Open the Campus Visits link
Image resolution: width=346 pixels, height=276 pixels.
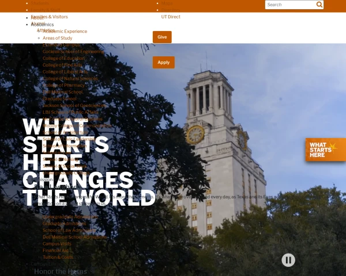click(57, 244)
